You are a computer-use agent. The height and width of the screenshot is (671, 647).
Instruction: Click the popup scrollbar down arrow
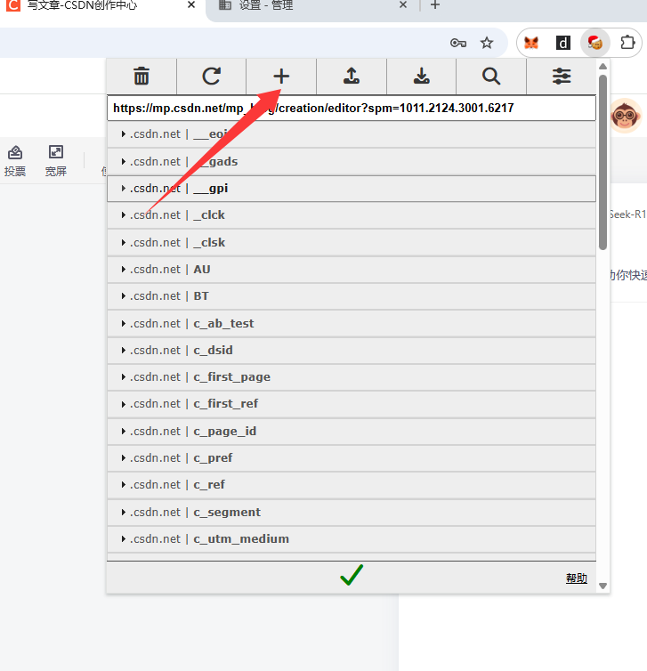coord(603,586)
